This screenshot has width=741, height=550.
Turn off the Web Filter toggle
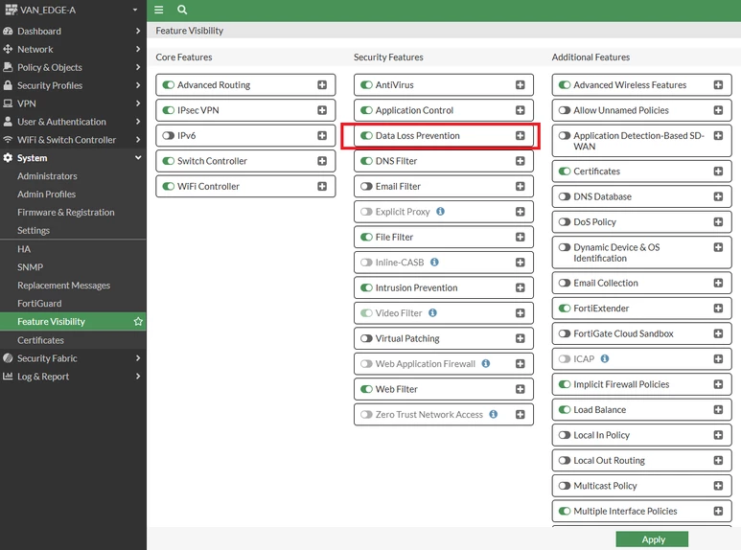point(366,389)
